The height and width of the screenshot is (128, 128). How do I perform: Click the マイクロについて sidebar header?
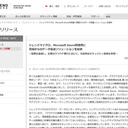click(11, 38)
